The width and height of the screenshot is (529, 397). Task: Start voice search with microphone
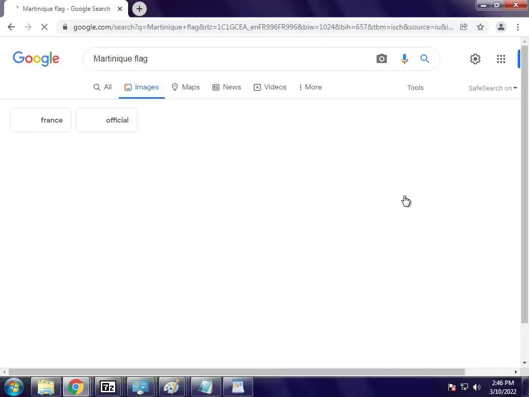[x=404, y=59]
